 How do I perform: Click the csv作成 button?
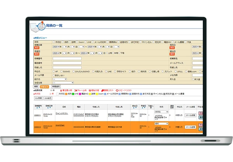pyautogui.click(x=38, y=98)
